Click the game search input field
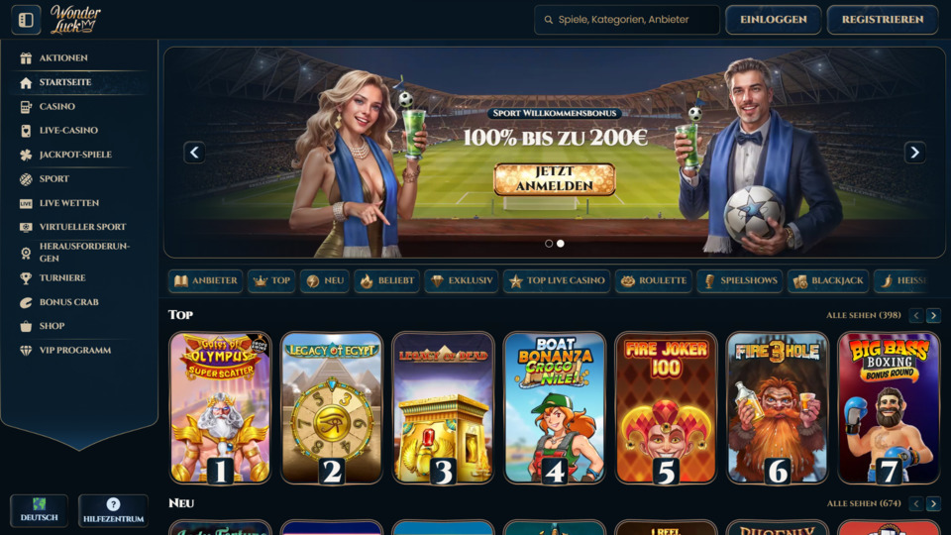 [x=626, y=20]
